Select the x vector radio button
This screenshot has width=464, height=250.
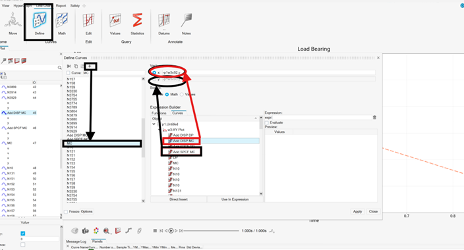(x=154, y=72)
